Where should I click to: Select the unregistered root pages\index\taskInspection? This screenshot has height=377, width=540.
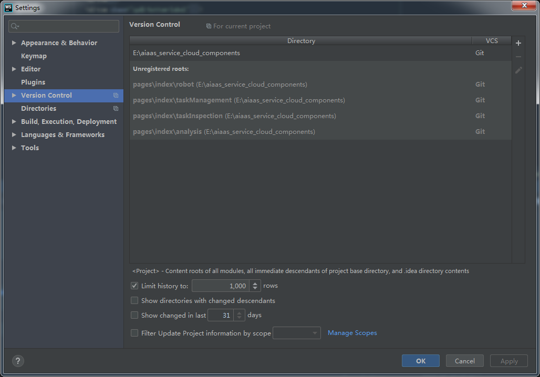pos(320,116)
